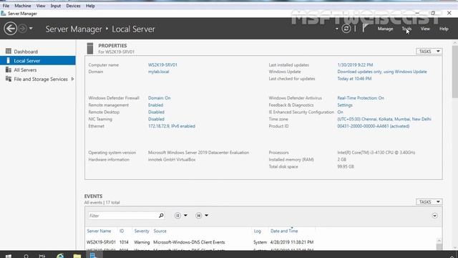This screenshot has width=458, height=258.
Task: Click IE Enhanced Security Configuration On link
Action: [x=340, y=112]
